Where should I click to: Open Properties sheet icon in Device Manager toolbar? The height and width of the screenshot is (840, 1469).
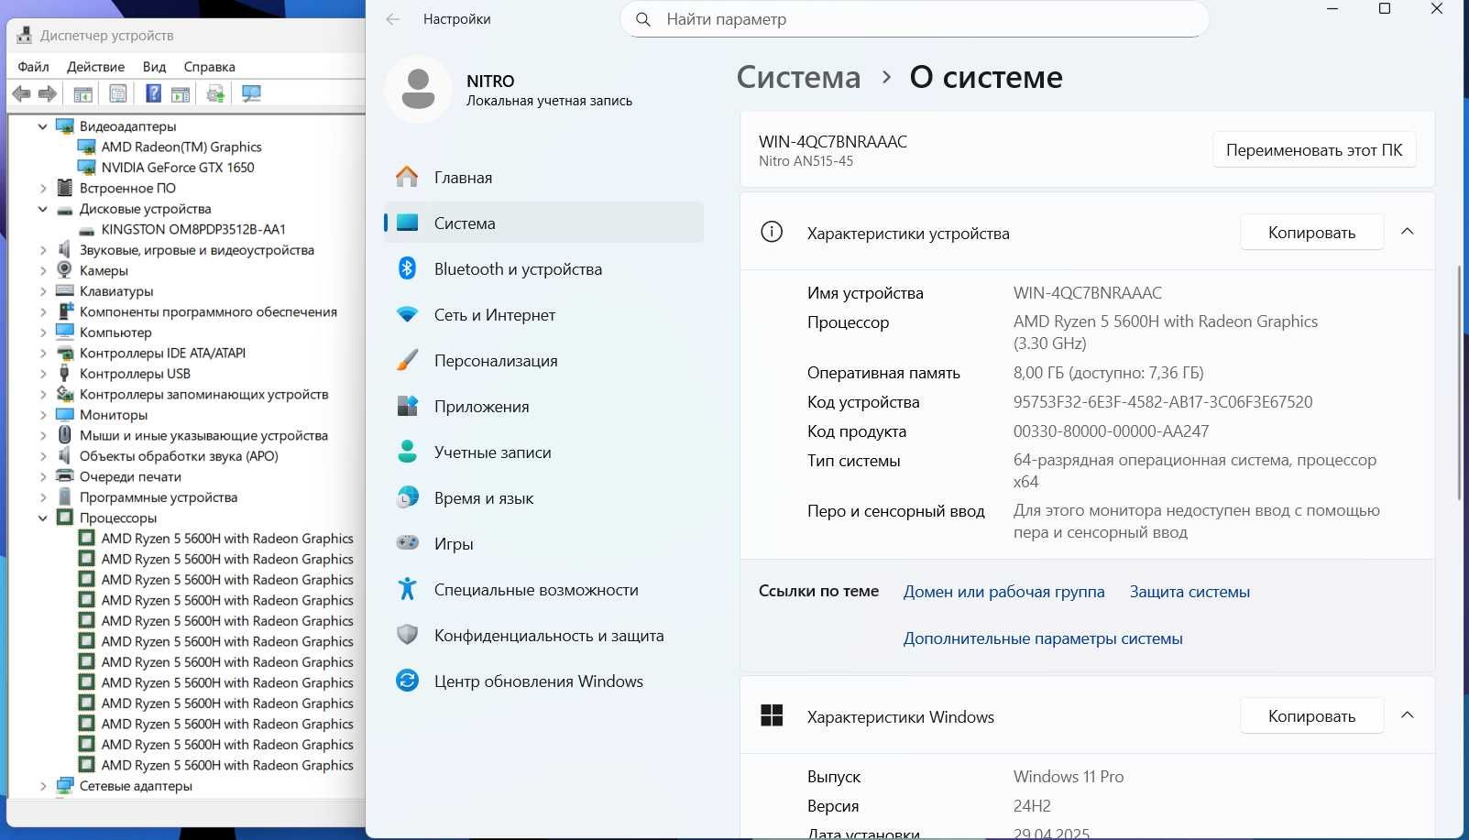[118, 93]
